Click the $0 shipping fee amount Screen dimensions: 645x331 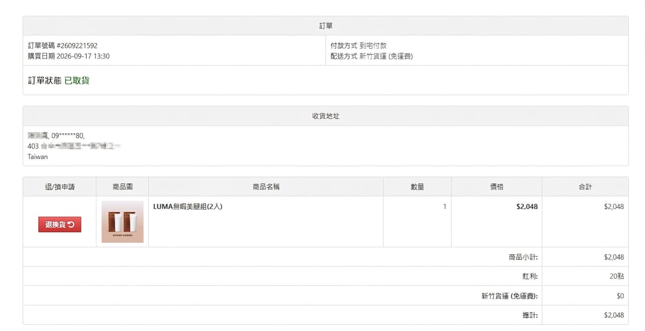[620, 296]
